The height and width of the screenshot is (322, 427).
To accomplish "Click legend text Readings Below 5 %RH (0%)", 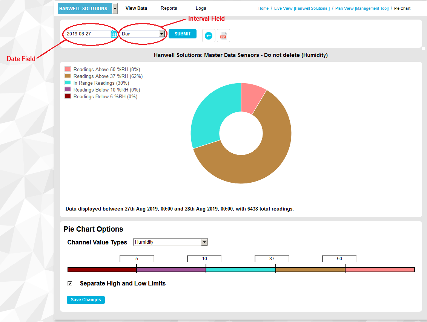I will [105, 96].
